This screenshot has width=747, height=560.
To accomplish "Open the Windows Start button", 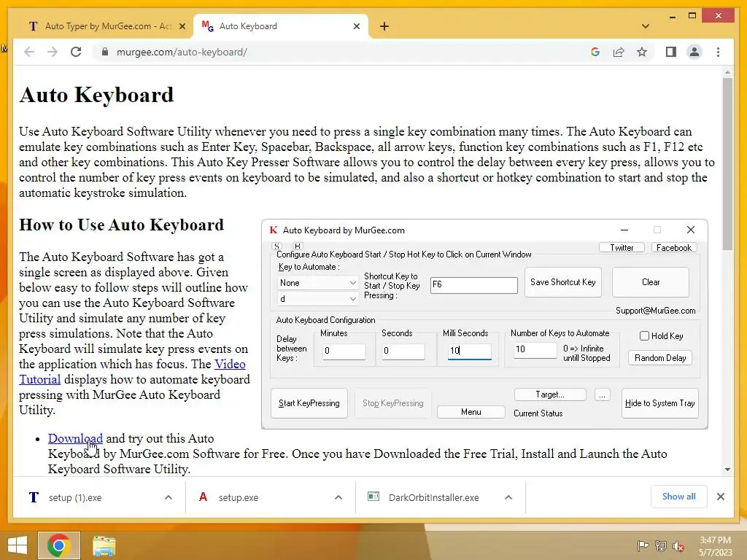I will tap(18, 545).
